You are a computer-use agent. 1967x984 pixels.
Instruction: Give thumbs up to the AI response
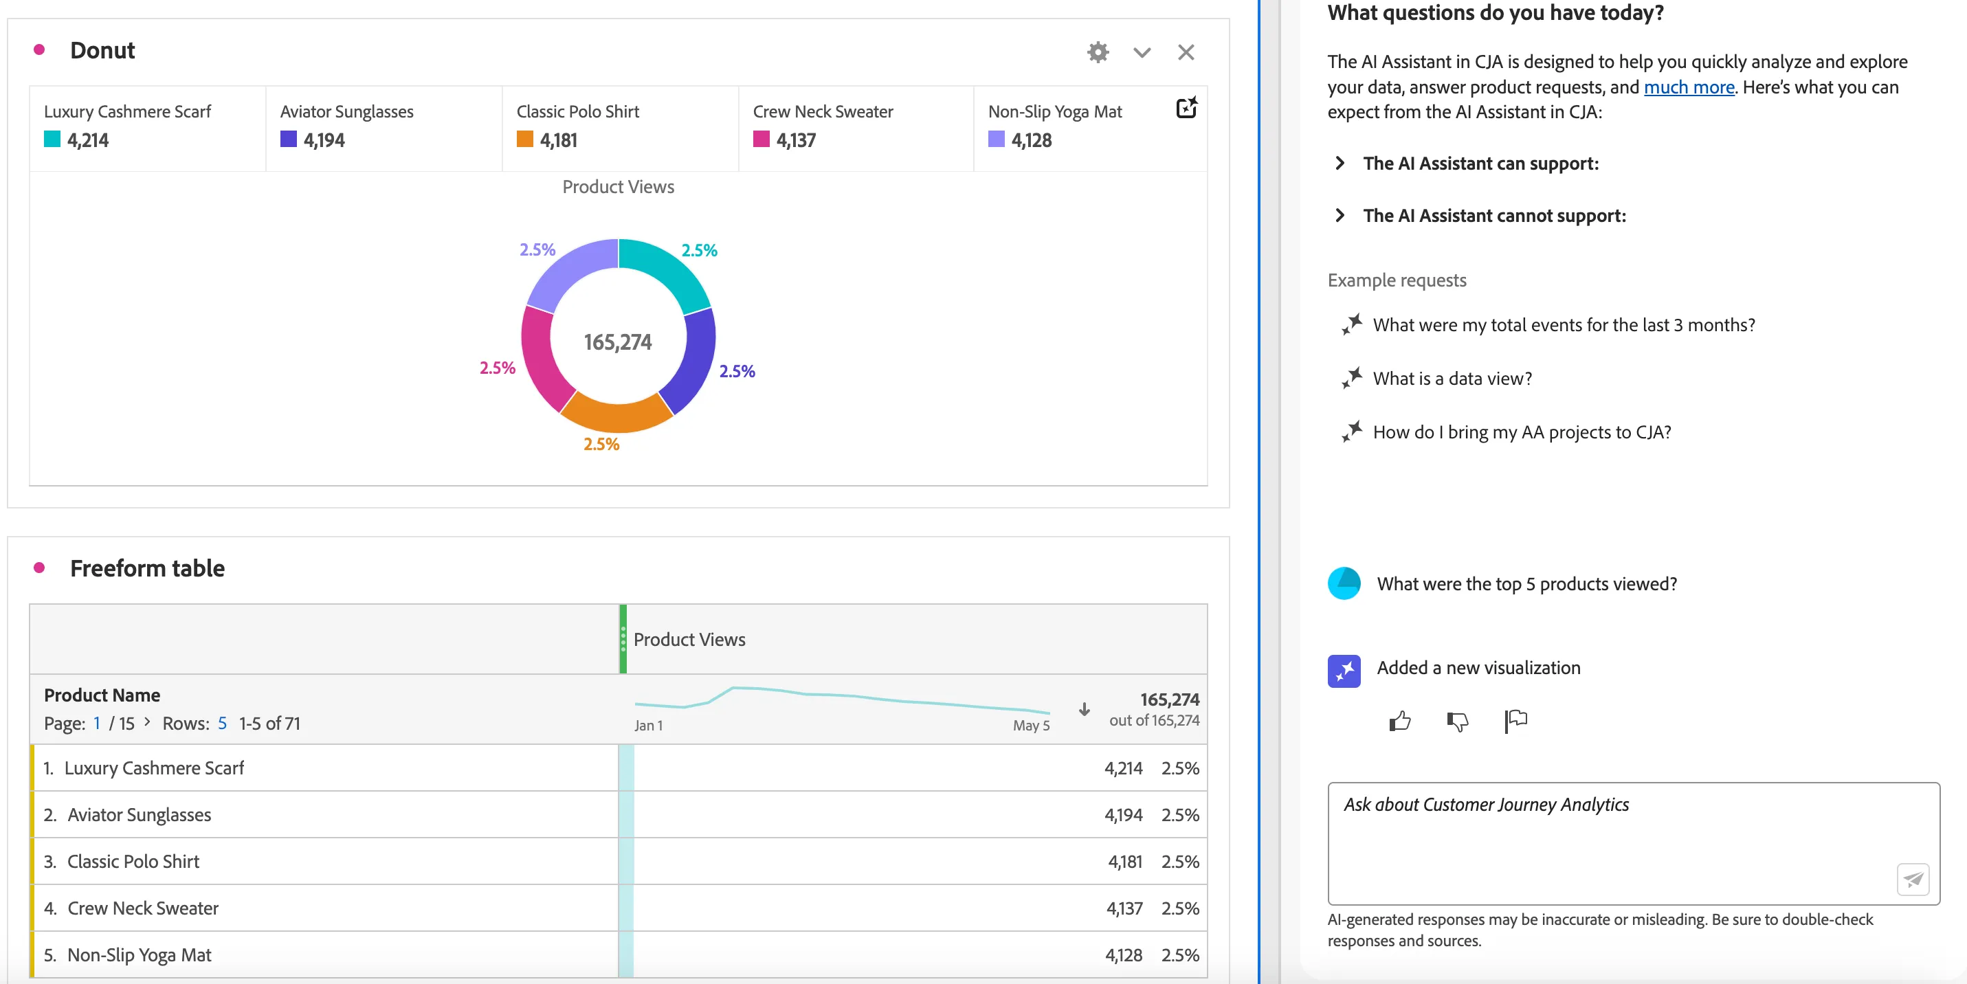click(1400, 721)
